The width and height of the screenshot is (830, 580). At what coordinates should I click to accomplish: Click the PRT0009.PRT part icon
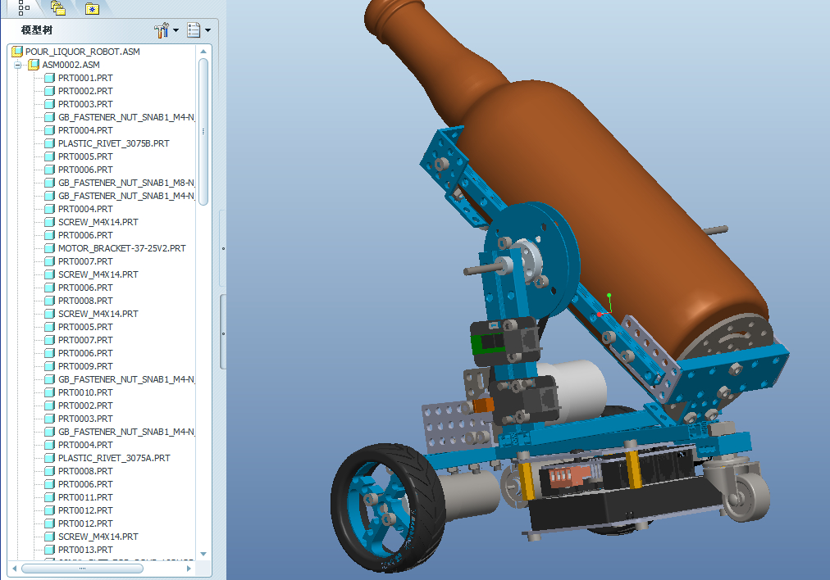click(x=50, y=366)
